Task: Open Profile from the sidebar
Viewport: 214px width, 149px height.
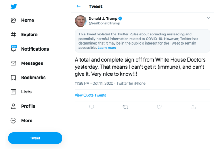Action: [28, 106]
